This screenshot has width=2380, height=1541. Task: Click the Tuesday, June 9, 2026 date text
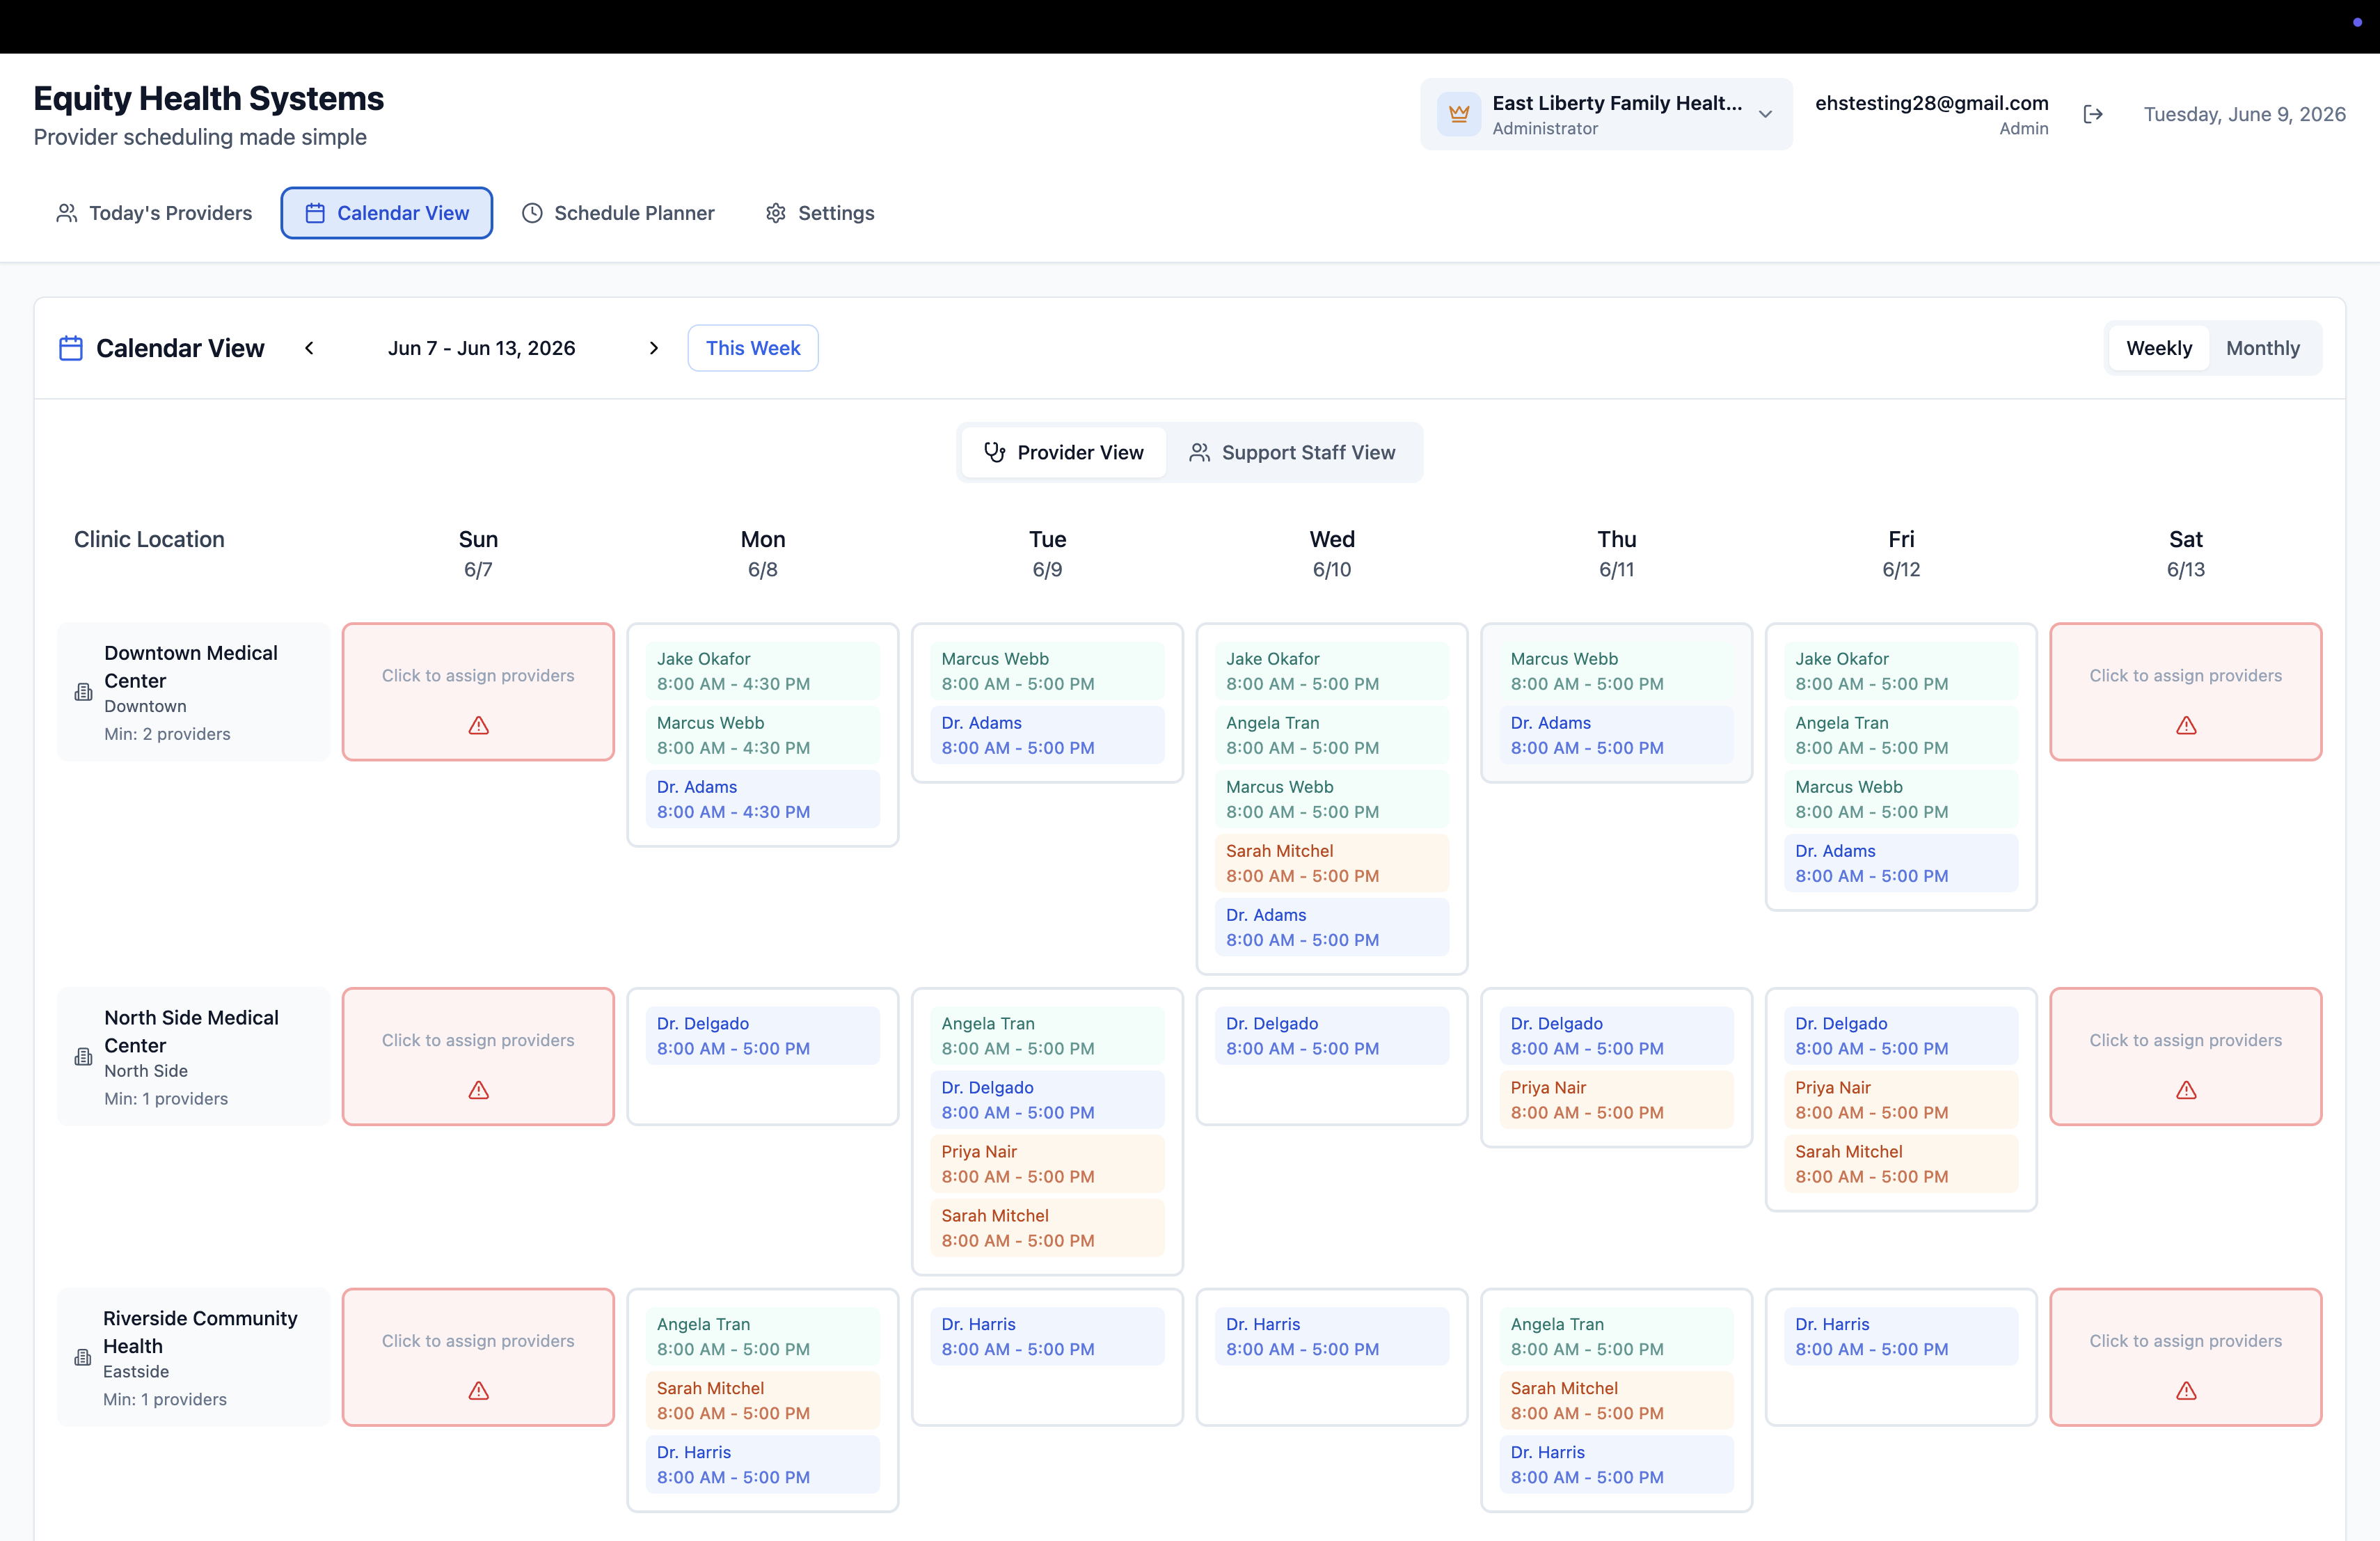[x=2244, y=114]
